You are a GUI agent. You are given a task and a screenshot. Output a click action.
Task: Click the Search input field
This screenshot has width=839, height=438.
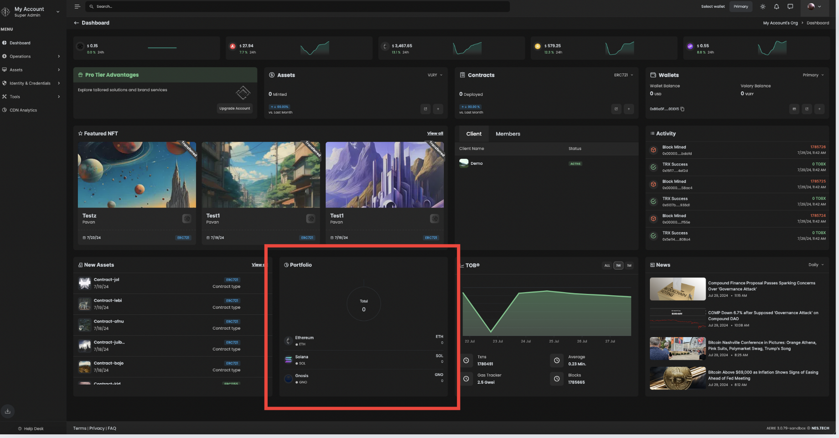click(x=297, y=6)
